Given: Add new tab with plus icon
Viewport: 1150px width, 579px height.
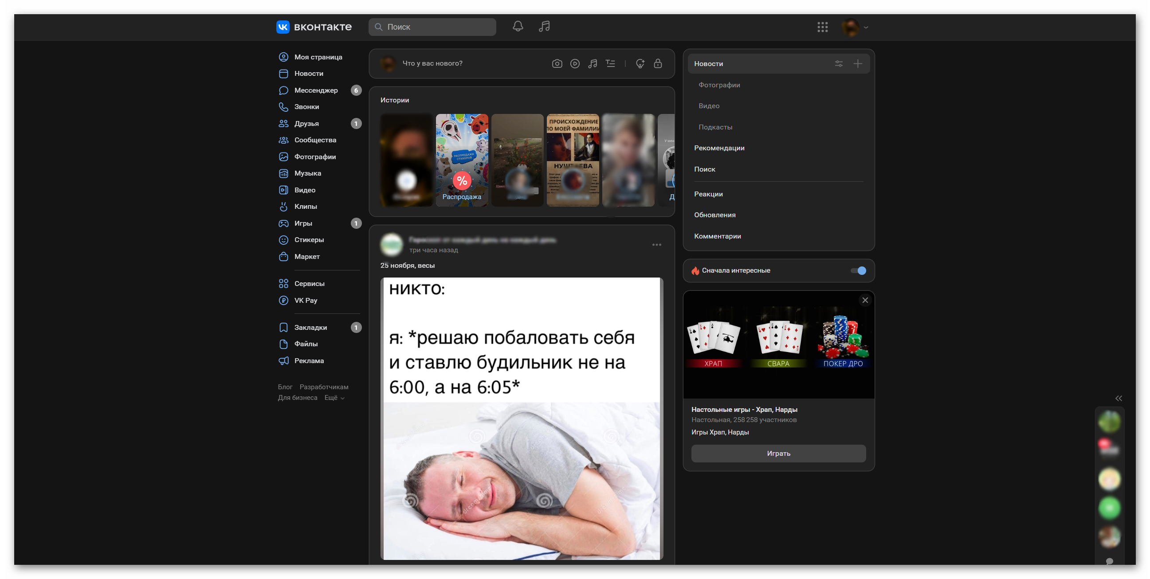Looking at the screenshot, I should pos(857,63).
